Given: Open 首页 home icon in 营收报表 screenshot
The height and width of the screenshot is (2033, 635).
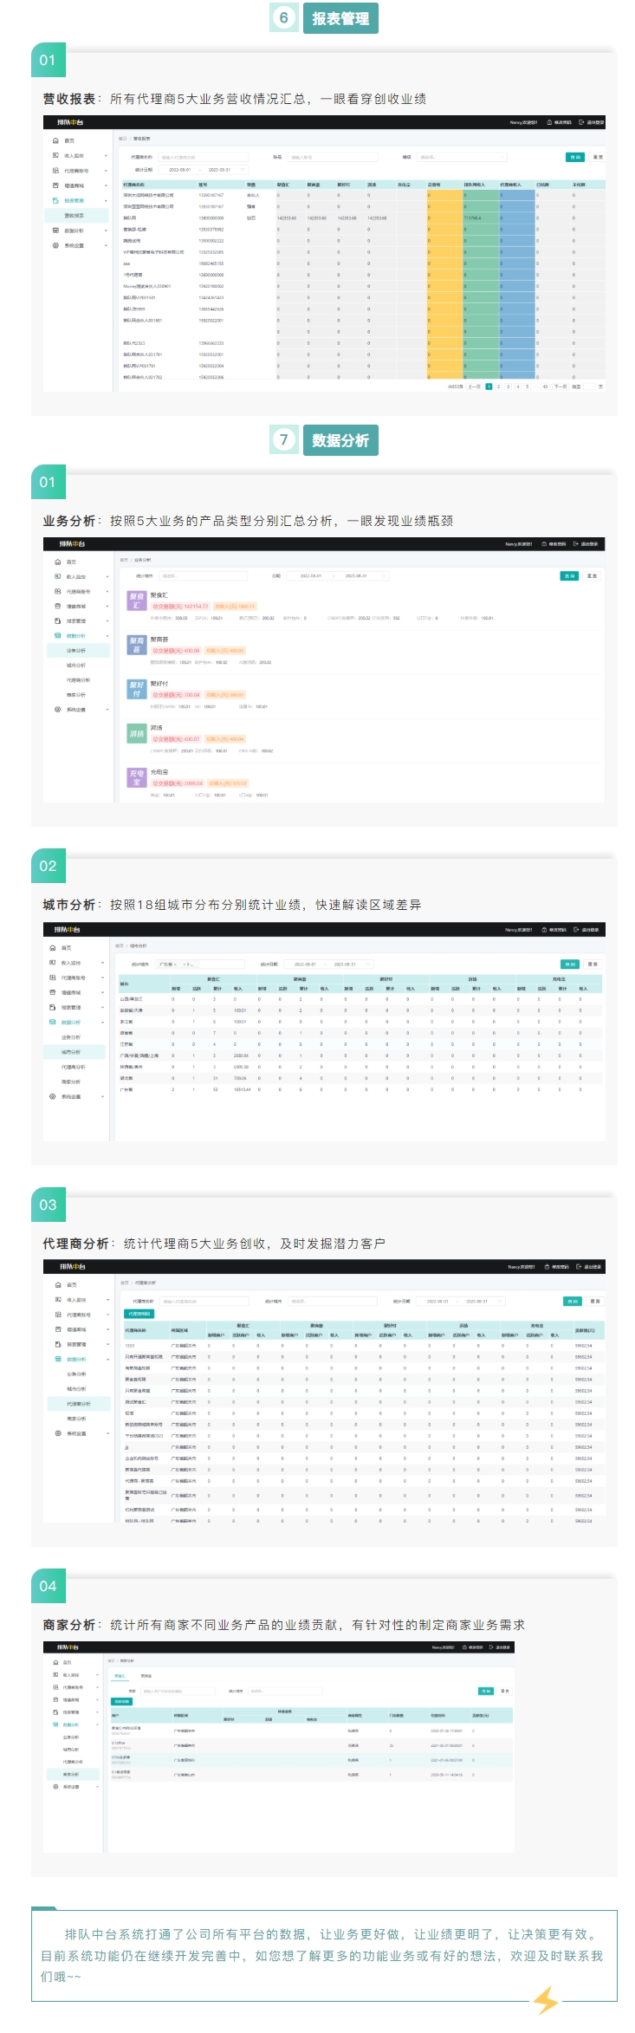Looking at the screenshot, I should (55, 140).
